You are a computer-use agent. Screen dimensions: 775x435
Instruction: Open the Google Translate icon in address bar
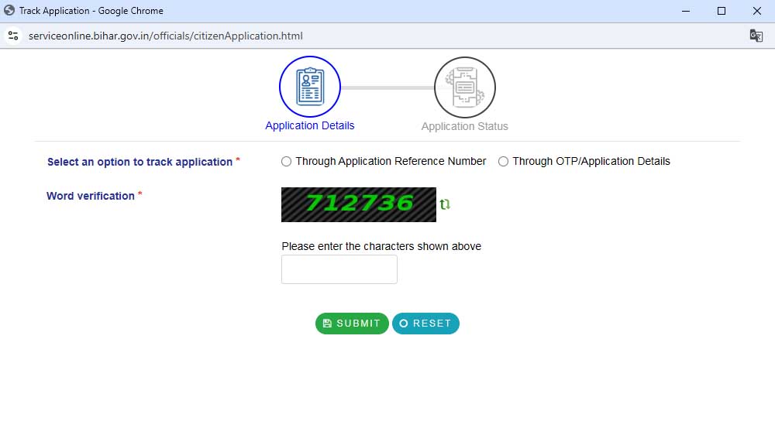click(x=756, y=36)
